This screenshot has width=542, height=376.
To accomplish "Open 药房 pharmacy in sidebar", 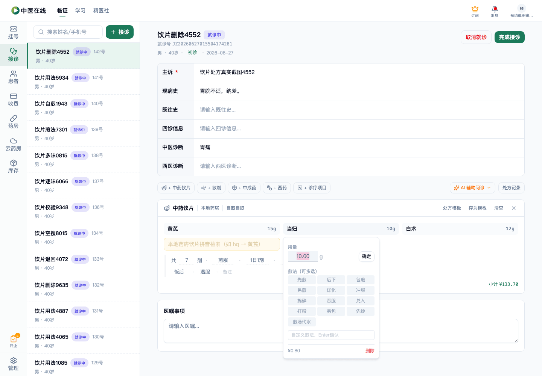I will (x=13, y=122).
